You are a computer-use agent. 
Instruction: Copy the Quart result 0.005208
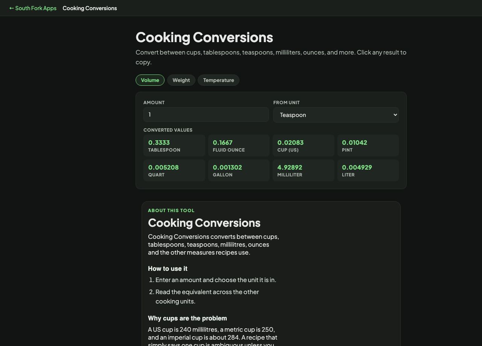tap(174, 170)
